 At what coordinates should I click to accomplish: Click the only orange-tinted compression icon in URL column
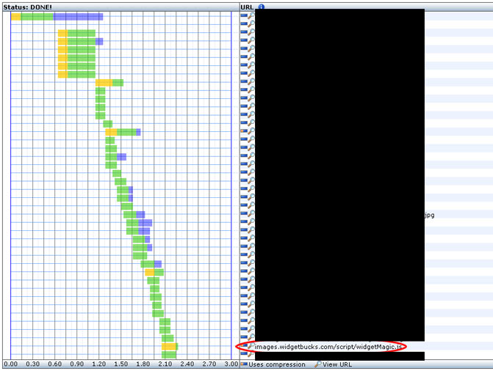[x=244, y=131]
